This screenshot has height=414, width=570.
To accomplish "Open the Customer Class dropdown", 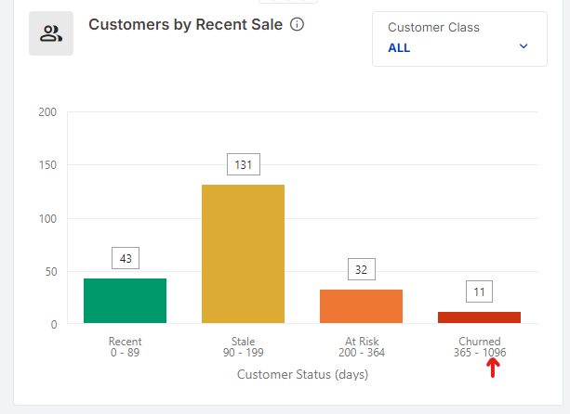I will [459, 39].
